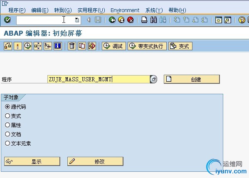
Task: Collapse the command field with triangle arrow
Action: pos(89,20)
